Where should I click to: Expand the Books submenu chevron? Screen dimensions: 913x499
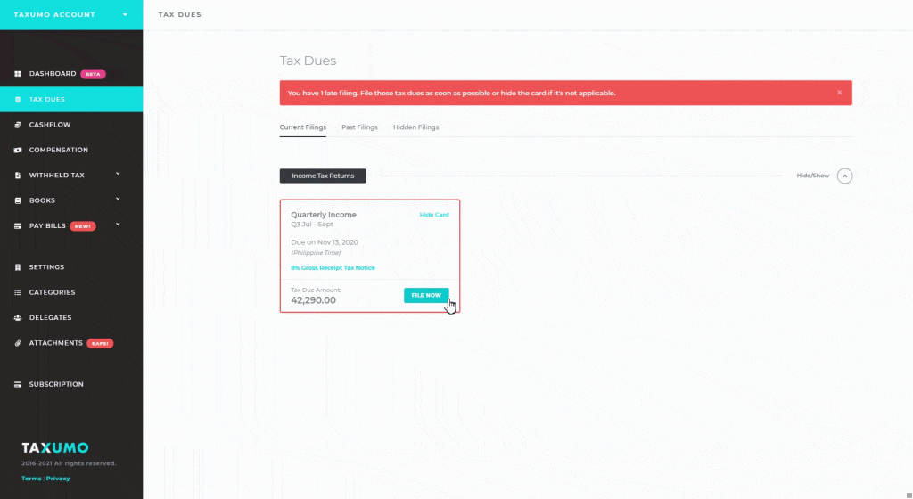click(x=118, y=199)
